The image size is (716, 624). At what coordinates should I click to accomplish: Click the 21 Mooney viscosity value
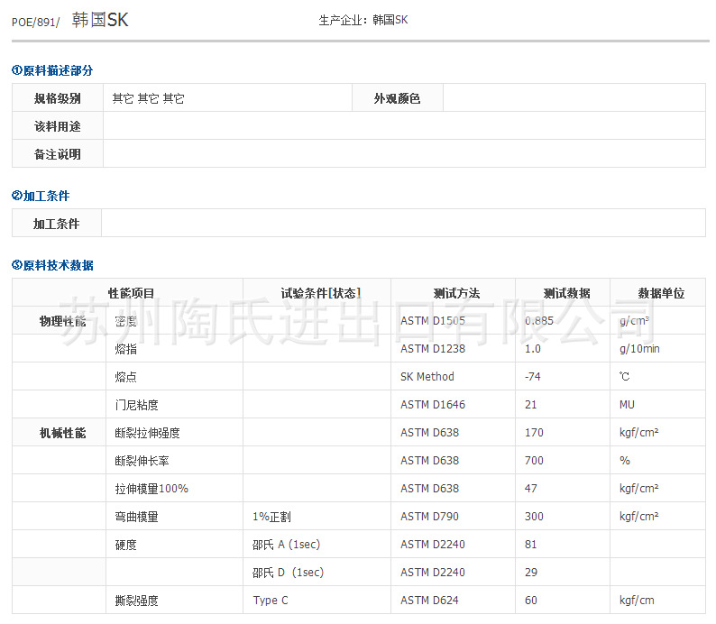tap(530, 405)
